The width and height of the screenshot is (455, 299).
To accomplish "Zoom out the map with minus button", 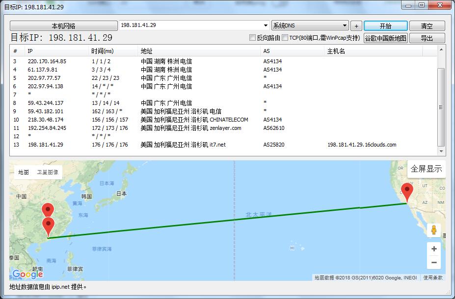I will coord(433,263).
